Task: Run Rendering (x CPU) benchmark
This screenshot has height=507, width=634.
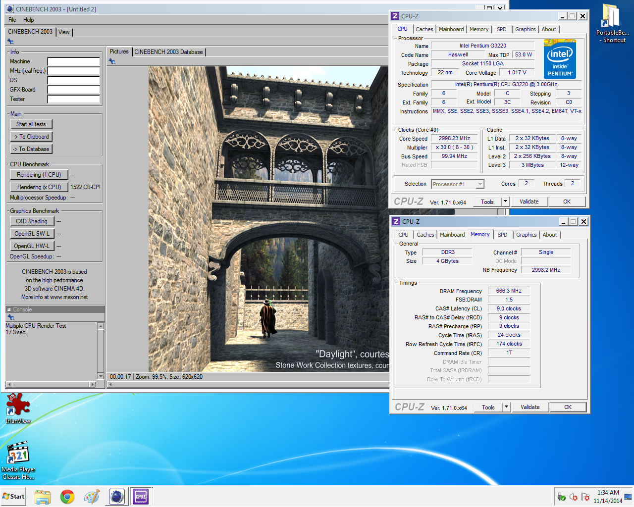Action: 39,187
